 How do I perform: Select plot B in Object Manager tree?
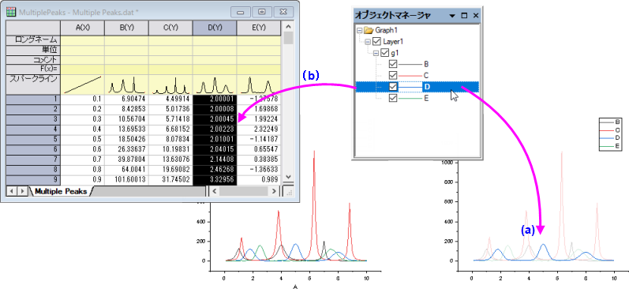(426, 64)
